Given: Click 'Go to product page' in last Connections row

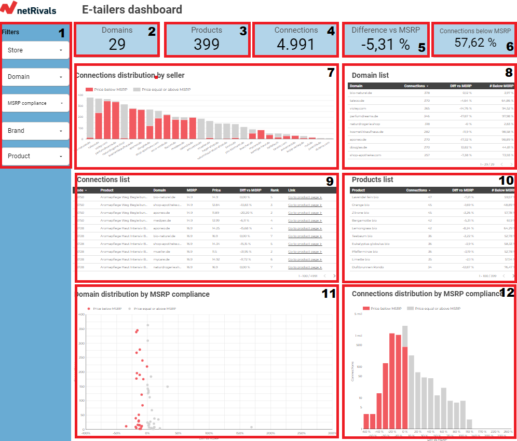Looking at the screenshot, I should pyautogui.click(x=305, y=267).
